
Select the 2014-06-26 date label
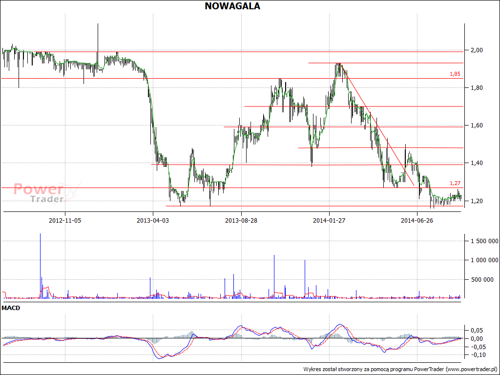(x=417, y=221)
